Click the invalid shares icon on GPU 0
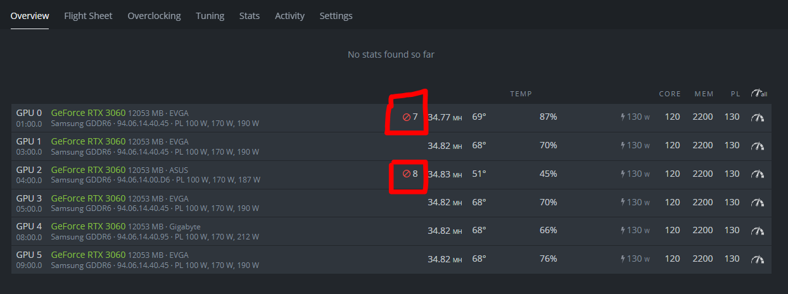 [x=407, y=117]
